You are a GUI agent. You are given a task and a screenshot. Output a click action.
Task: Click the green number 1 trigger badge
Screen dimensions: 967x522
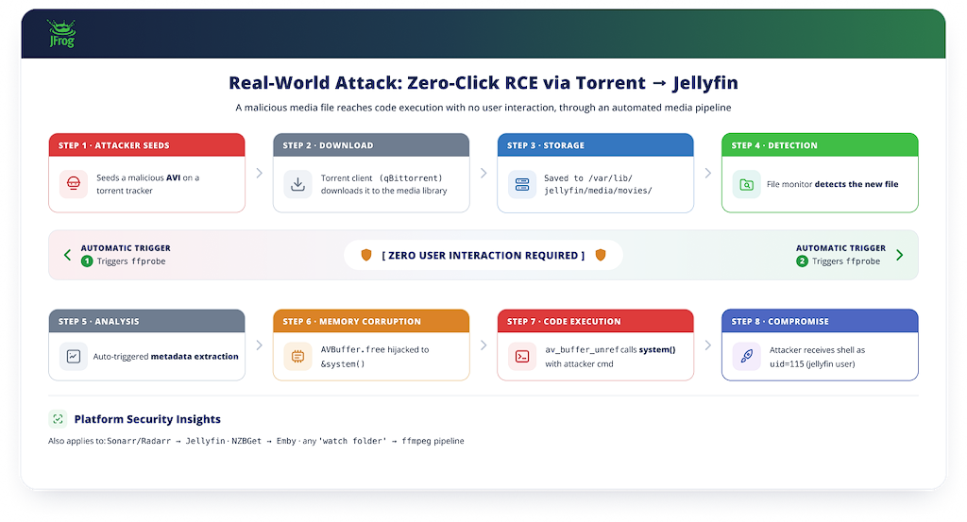pos(87,261)
